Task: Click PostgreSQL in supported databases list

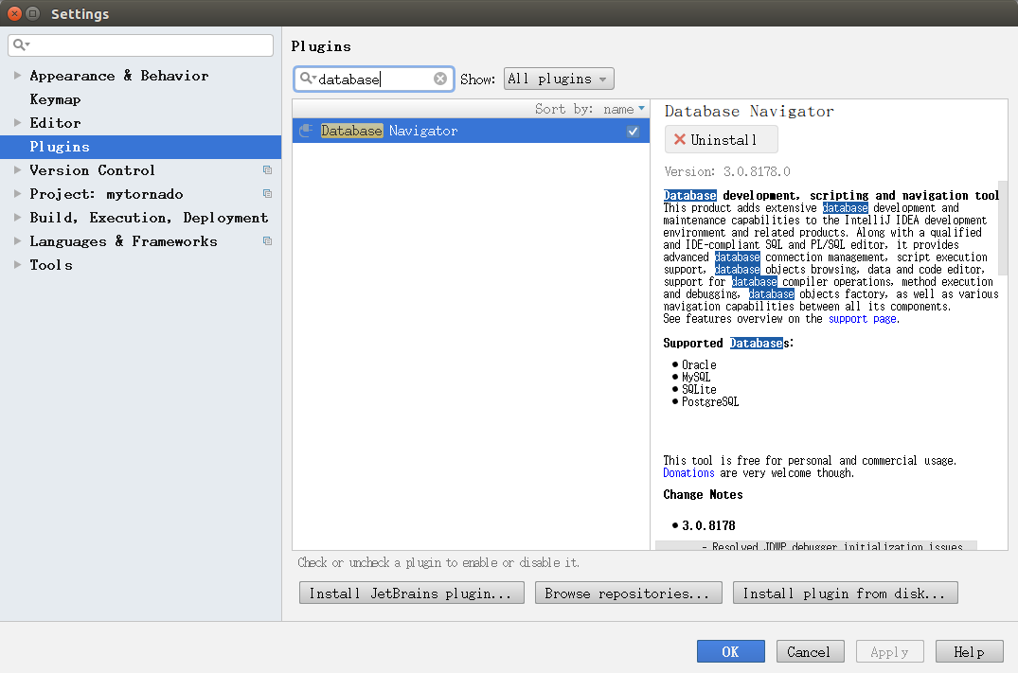Action: click(x=710, y=401)
